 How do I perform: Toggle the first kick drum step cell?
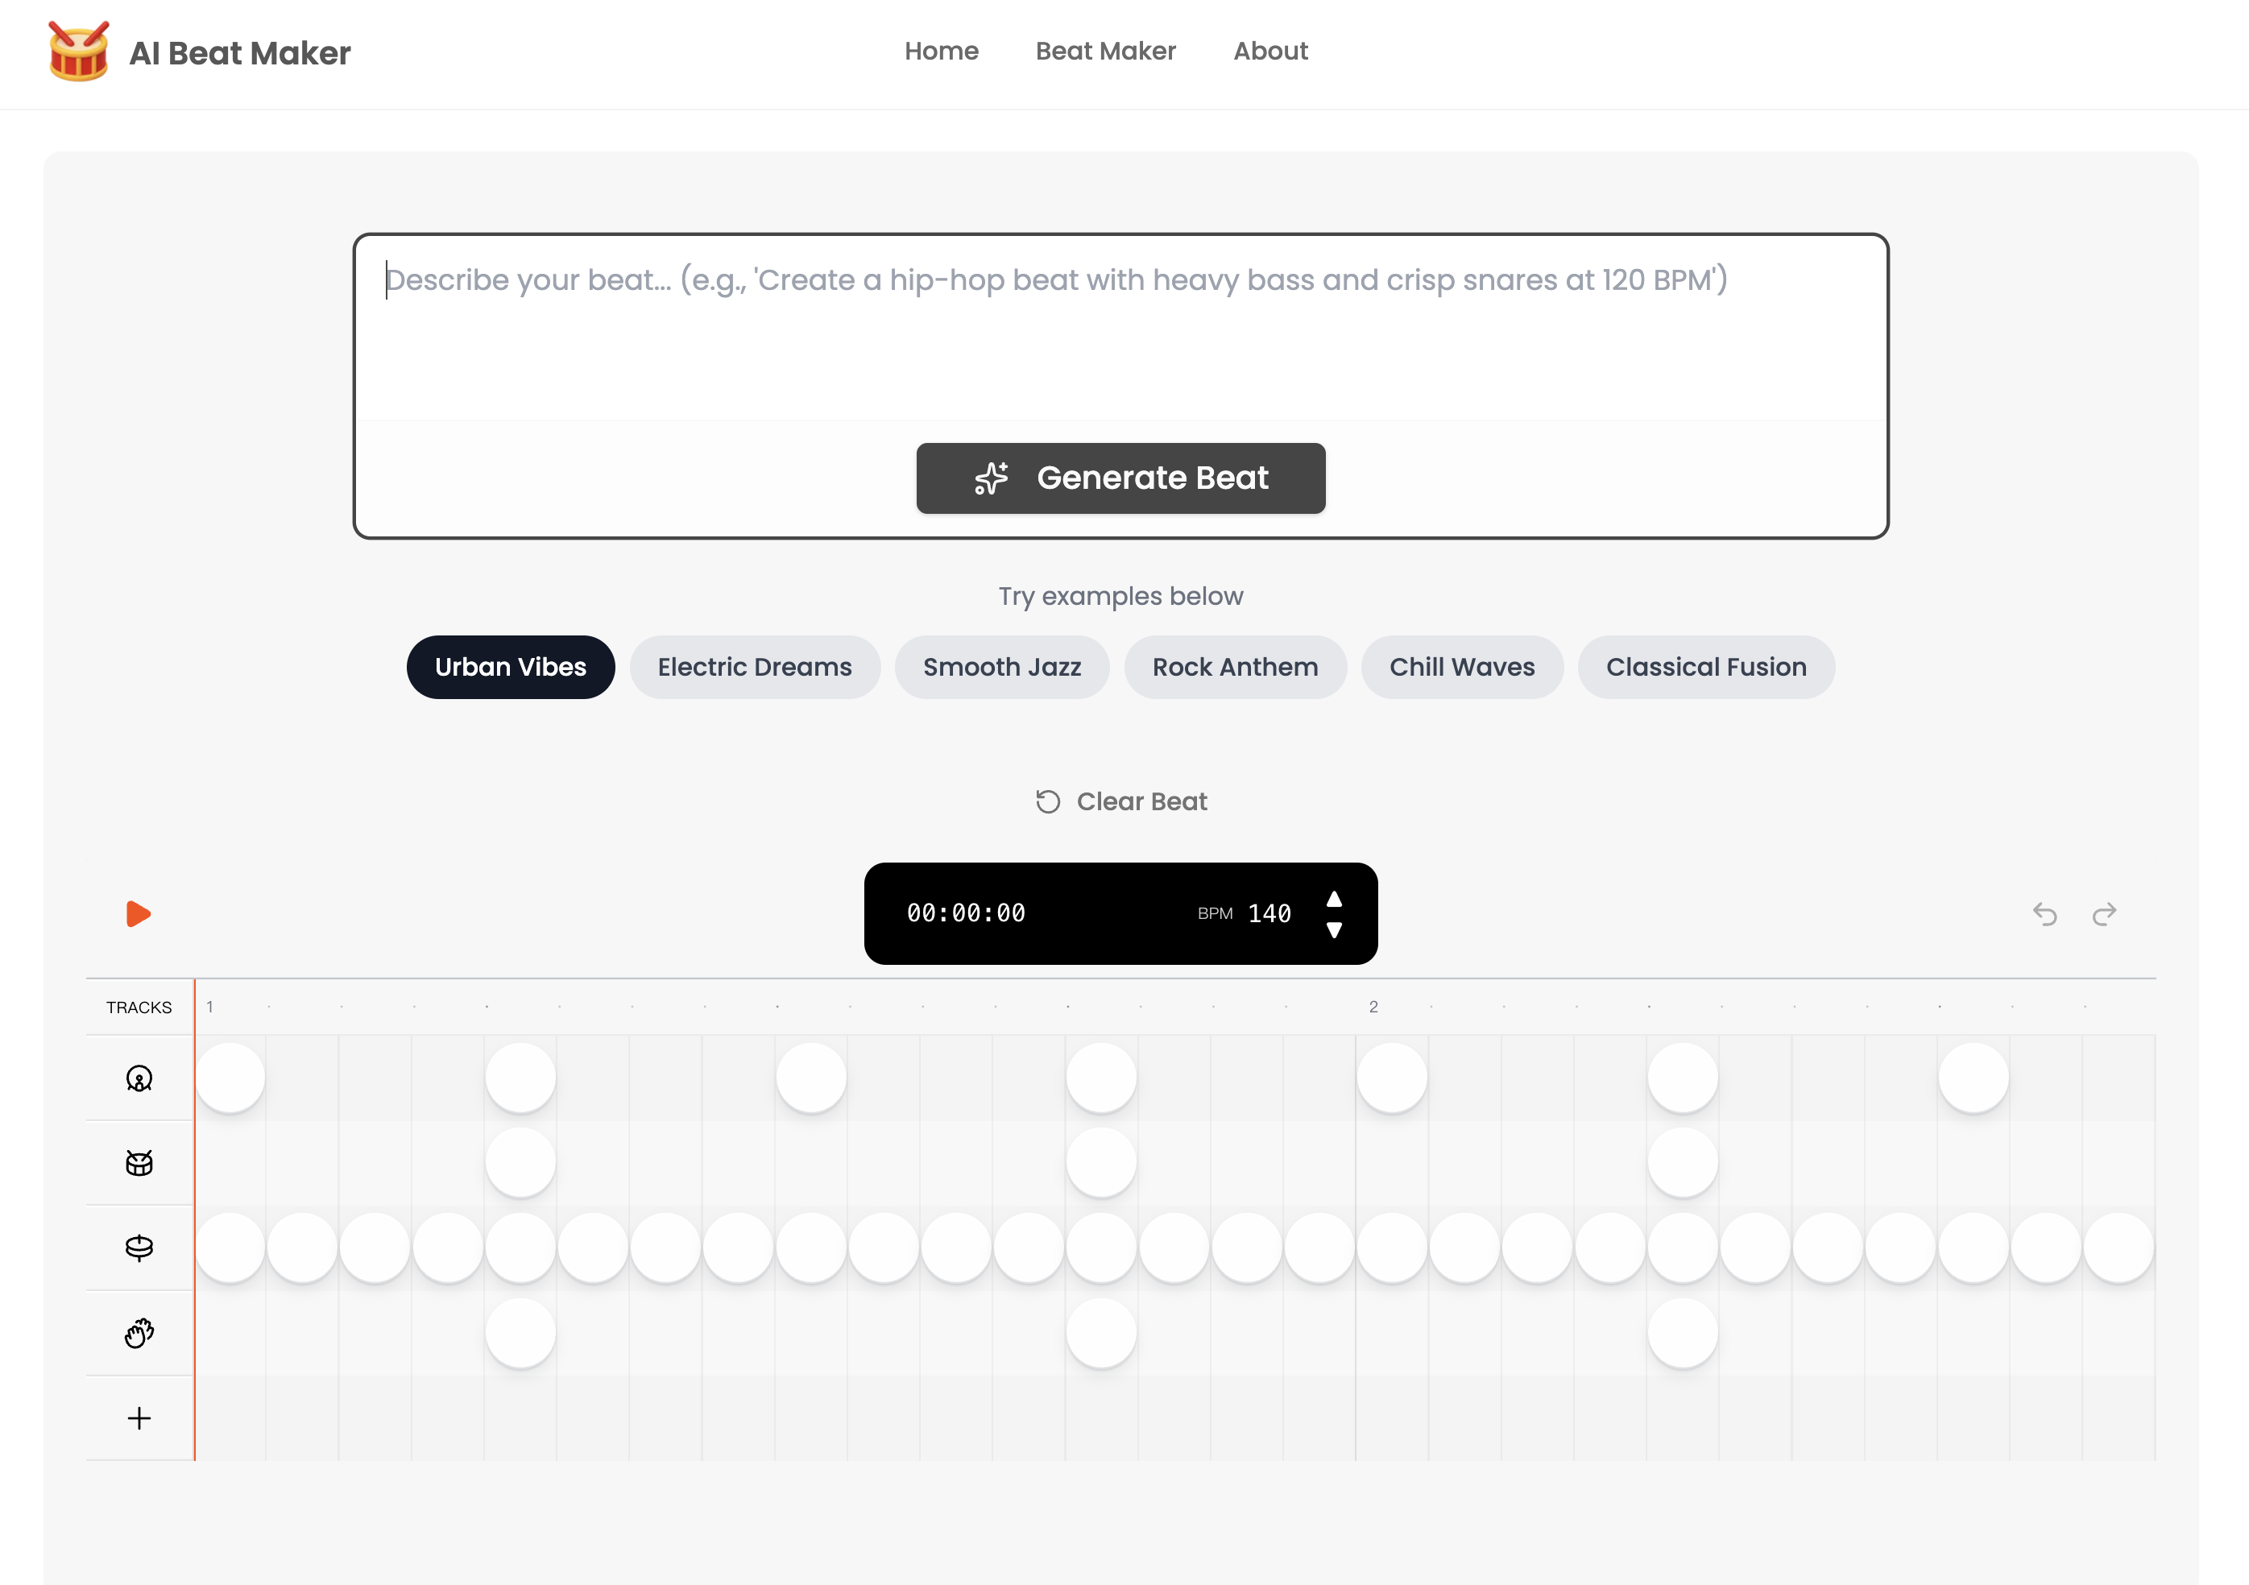pos(231,1077)
